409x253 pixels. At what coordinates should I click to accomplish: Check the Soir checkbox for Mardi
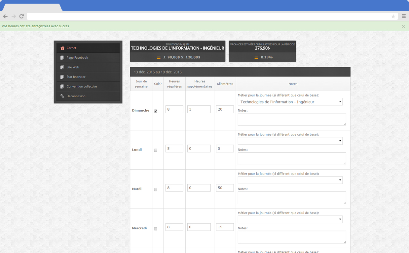point(156,189)
